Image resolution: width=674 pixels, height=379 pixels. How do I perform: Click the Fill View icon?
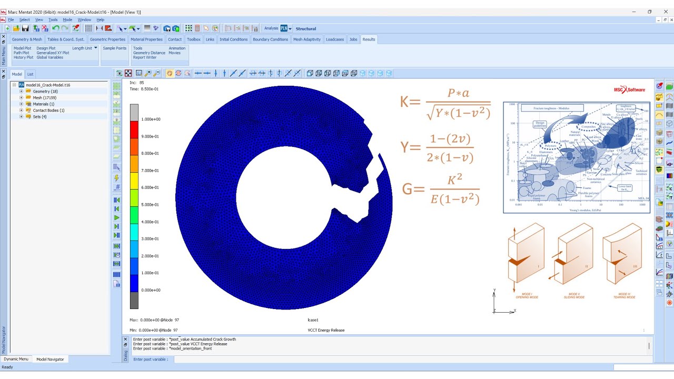click(x=128, y=73)
